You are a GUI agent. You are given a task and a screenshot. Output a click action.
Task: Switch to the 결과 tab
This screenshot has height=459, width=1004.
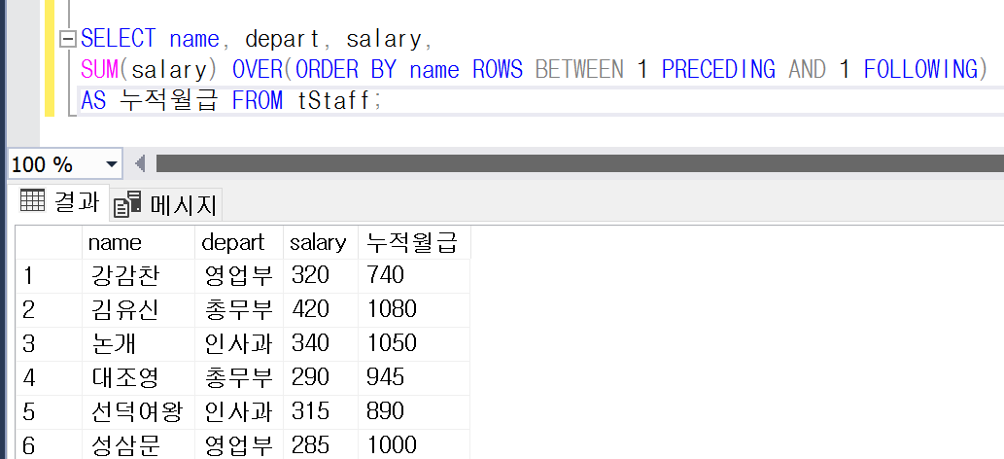(60, 202)
